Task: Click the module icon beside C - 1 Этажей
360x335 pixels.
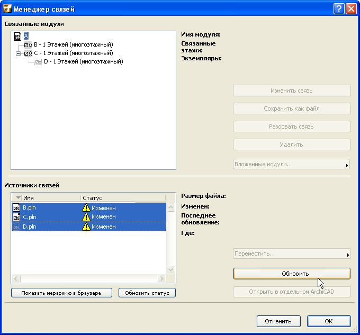Action: [x=28, y=53]
